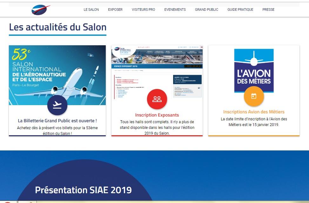The width and height of the screenshot is (309, 203).
Task: Open the LE SALON menu
Action: click(x=91, y=10)
